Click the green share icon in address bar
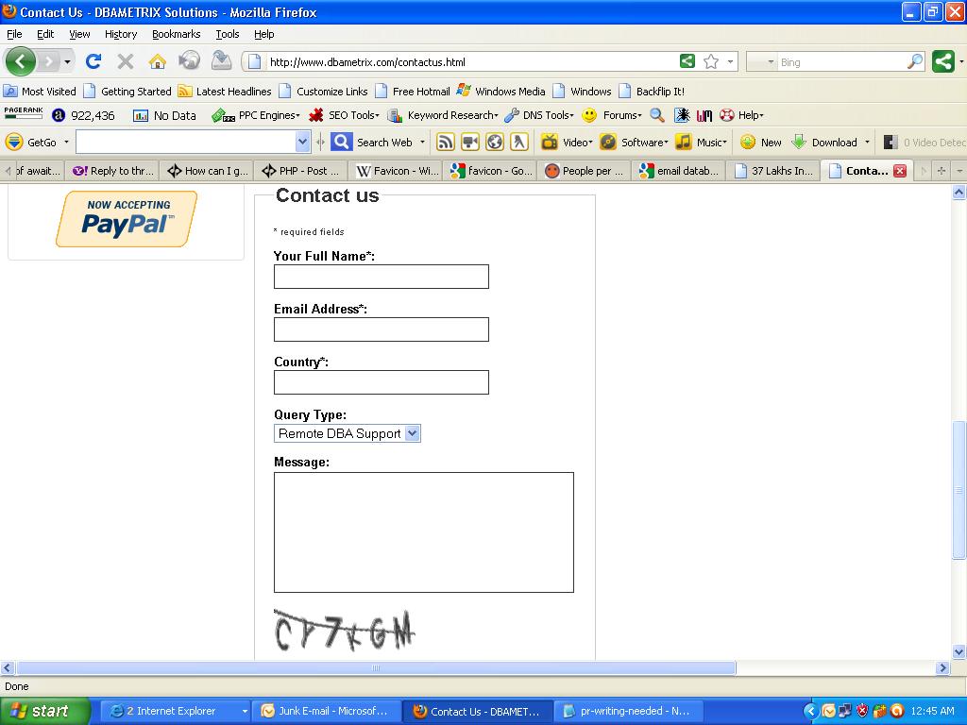This screenshot has width=967, height=725. click(687, 61)
